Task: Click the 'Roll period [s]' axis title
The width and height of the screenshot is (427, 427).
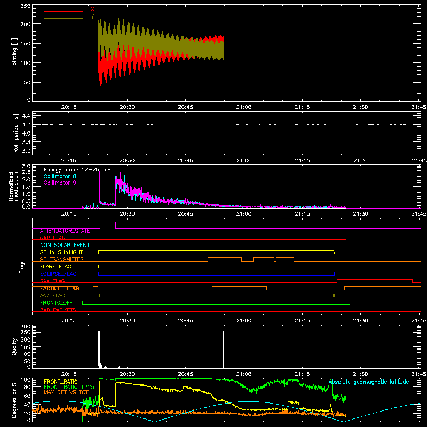Action: (15, 133)
